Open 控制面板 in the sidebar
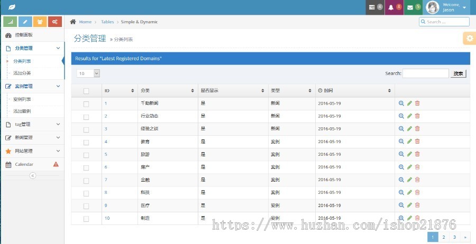The width and height of the screenshot is (476, 244). click(x=32, y=35)
